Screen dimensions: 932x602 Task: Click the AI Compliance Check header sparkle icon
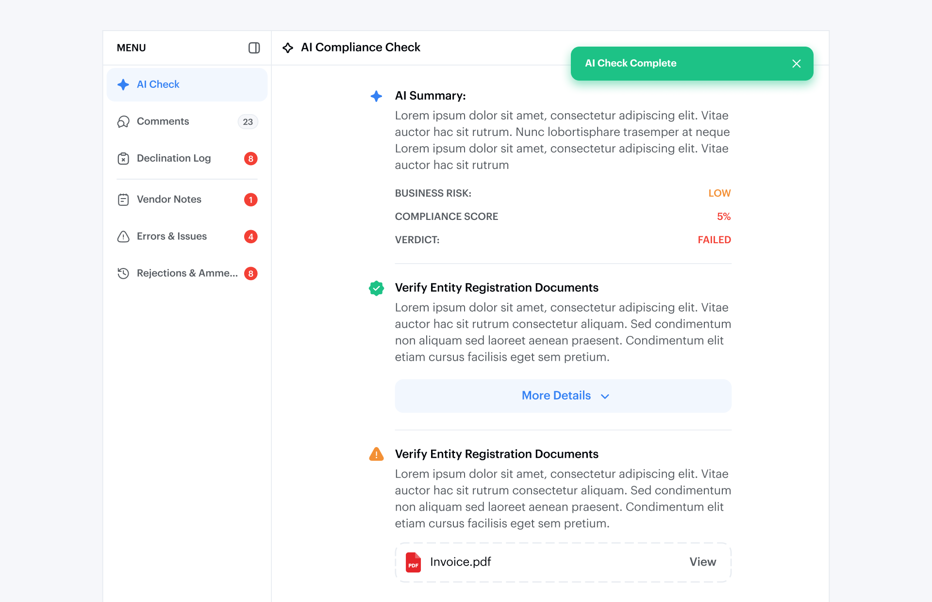coord(288,48)
